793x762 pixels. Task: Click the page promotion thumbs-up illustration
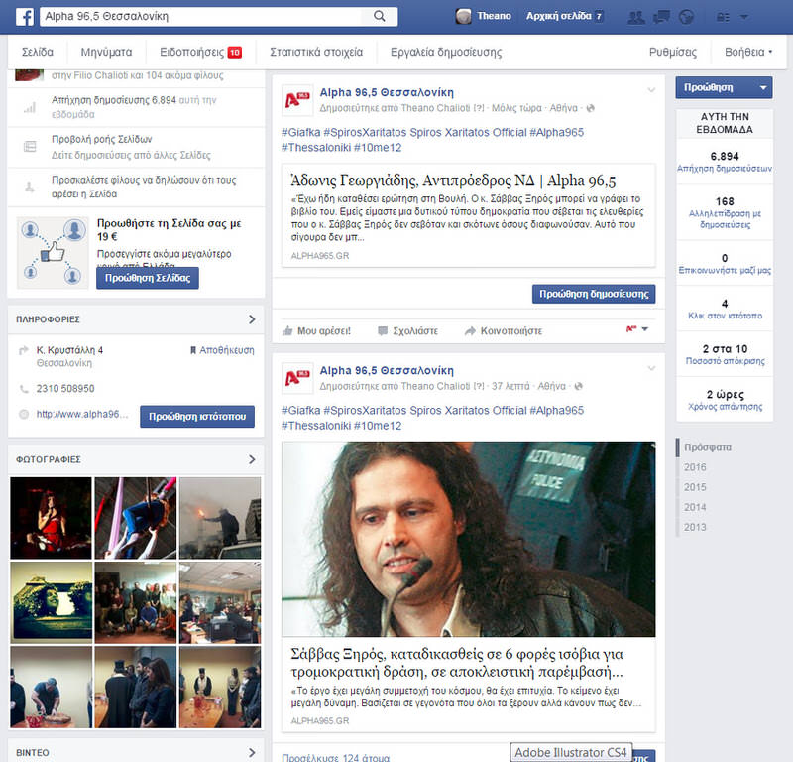point(53,253)
